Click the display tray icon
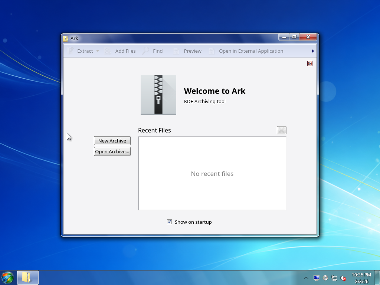This screenshot has height=285, width=380. pyautogui.click(x=316, y=278)
